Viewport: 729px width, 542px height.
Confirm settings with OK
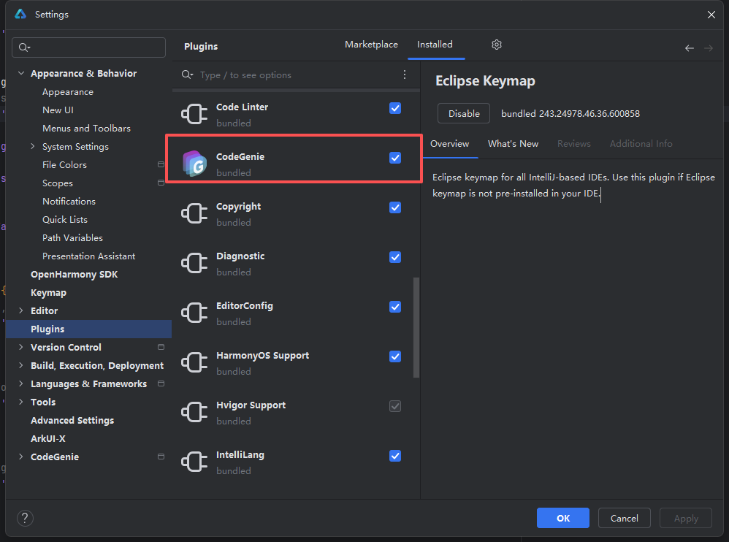[x=563, y=518]
